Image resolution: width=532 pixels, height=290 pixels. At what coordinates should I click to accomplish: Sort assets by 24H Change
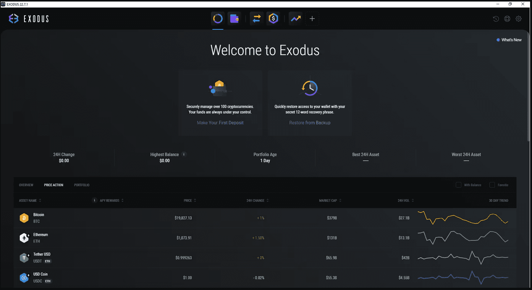(x=256, y=200)
